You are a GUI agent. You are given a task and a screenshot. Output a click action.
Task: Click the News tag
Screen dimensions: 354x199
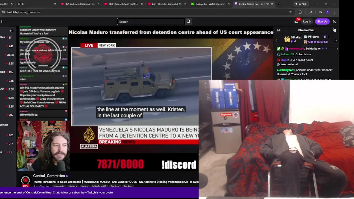[85, 186]
